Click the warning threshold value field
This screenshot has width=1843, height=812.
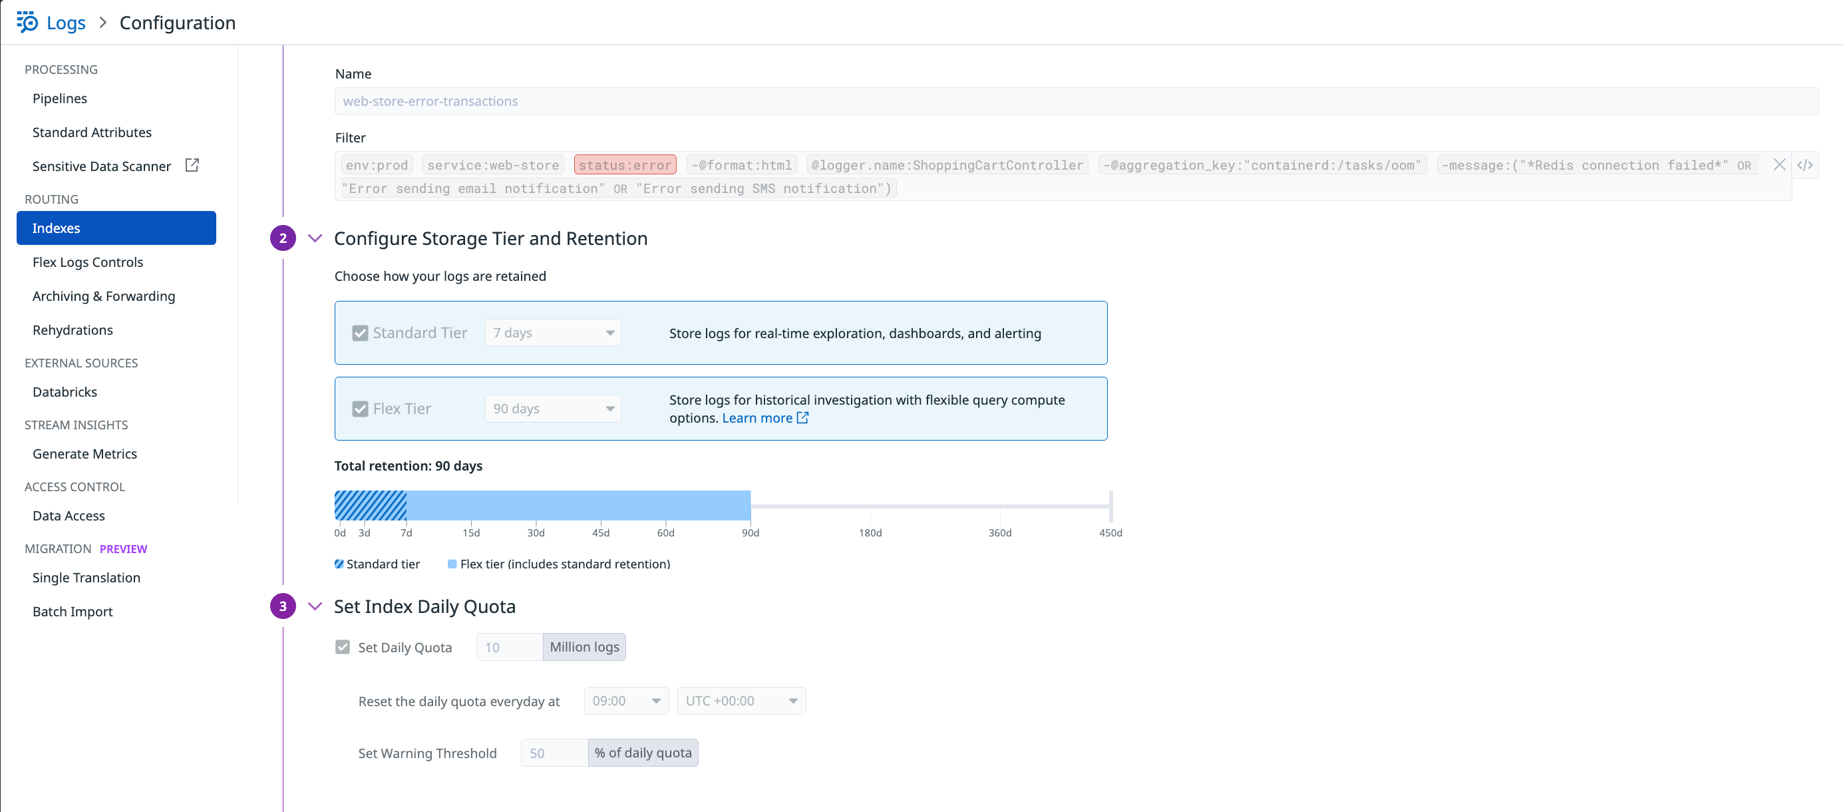(x=554, y=753)
